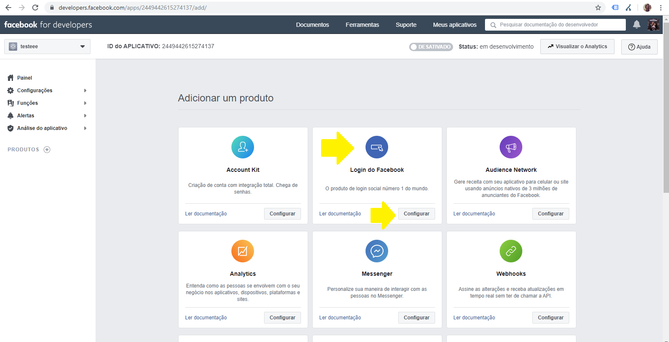Open notifications bell icon

click(637, 24)
